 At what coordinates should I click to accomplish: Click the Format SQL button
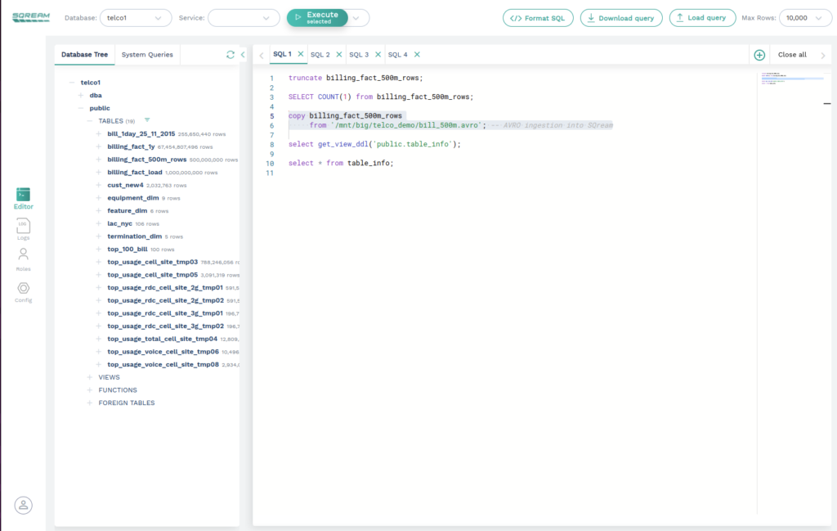[x=538, y=17]
